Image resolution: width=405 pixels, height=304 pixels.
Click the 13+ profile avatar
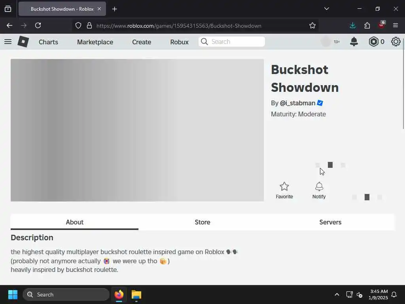pyautogui.click(x=326, y=42)
